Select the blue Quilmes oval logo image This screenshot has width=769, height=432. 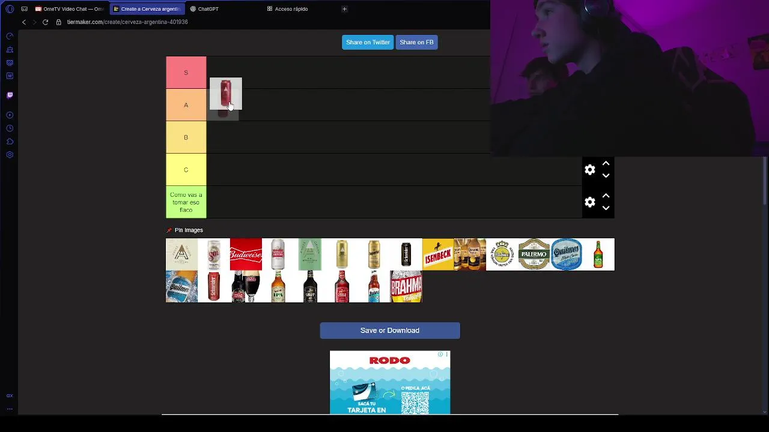[x=567, y=254]
